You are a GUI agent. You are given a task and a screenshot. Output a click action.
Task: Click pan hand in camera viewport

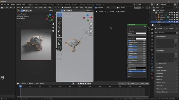click(53, 27)
